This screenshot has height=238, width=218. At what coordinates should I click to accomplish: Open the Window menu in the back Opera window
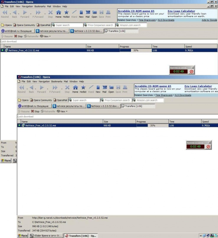click(57, 6)
